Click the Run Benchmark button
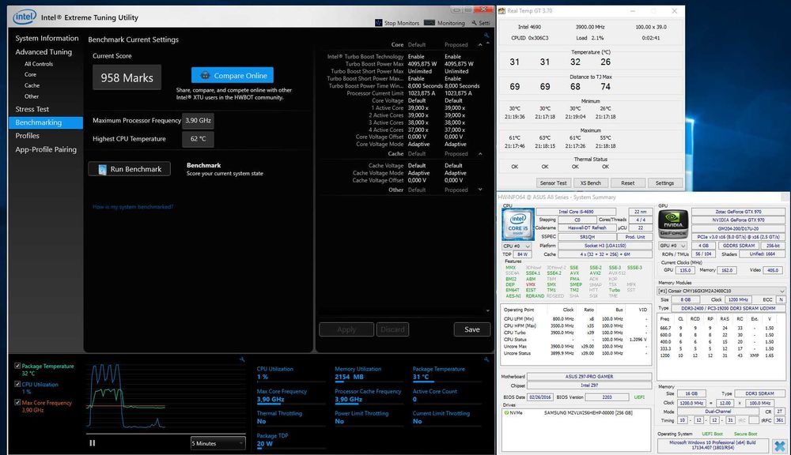 (x=130, y=169)
